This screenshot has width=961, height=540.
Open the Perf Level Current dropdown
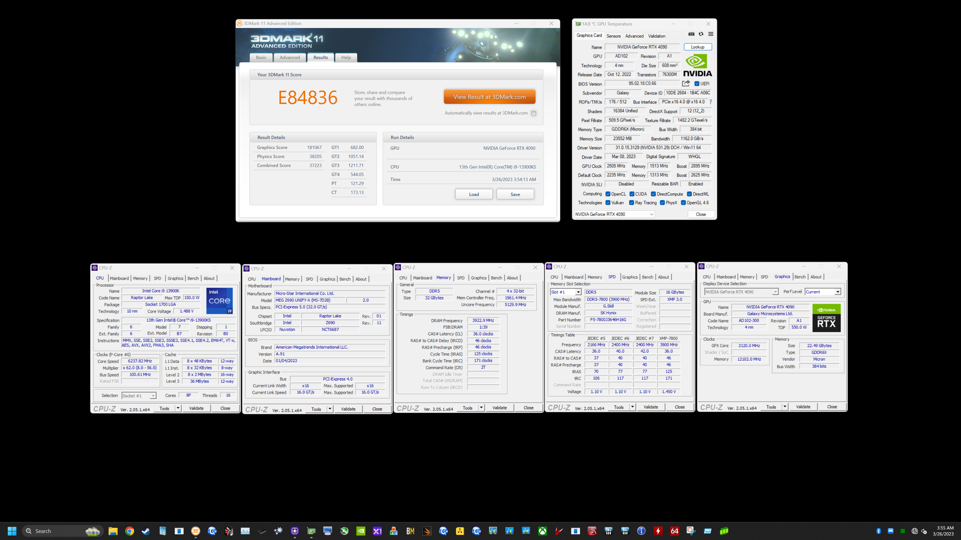823,292
